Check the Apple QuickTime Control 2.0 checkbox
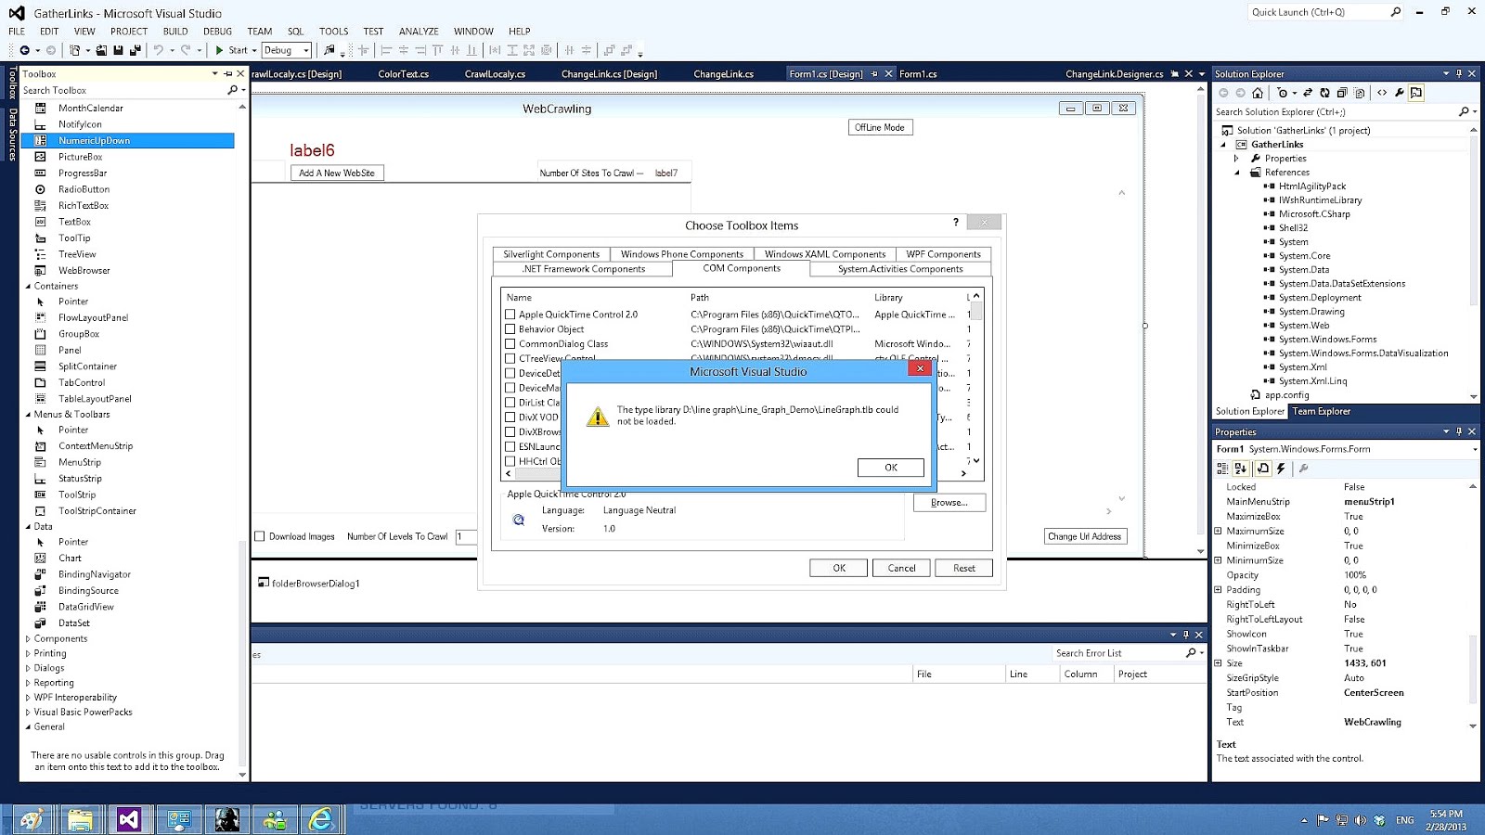This screenshot has width=1485, height=835. (510, 315)
